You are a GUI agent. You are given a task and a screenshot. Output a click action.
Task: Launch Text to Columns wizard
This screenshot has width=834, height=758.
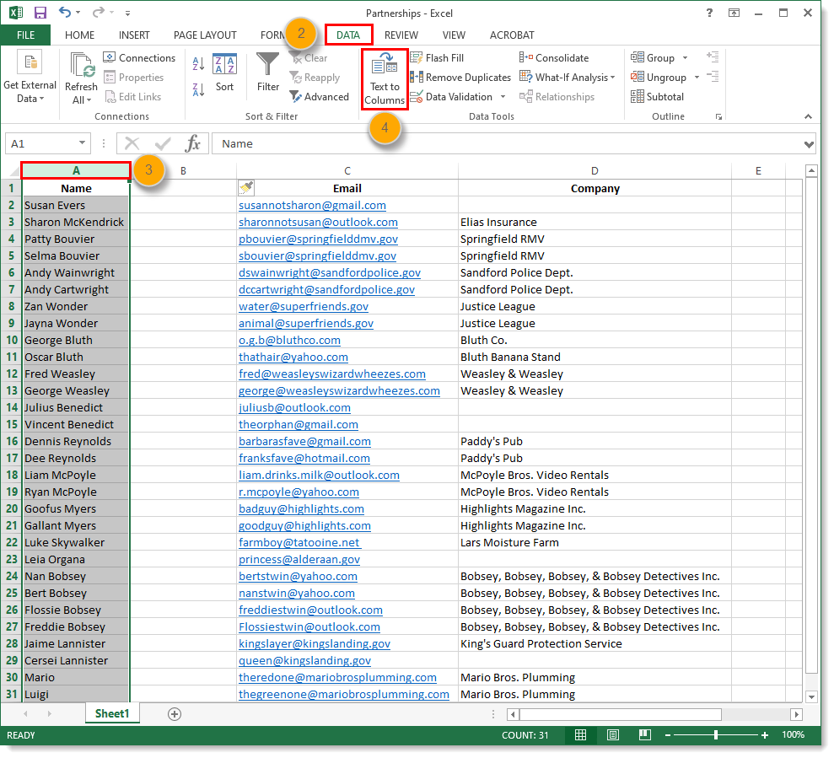point(385,79)
